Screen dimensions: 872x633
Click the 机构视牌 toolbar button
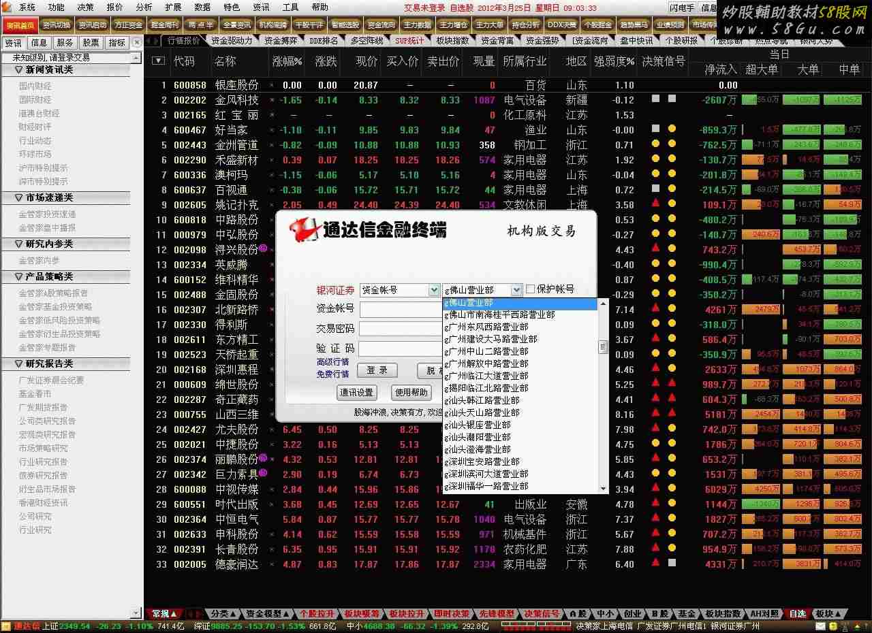(273, 25)
